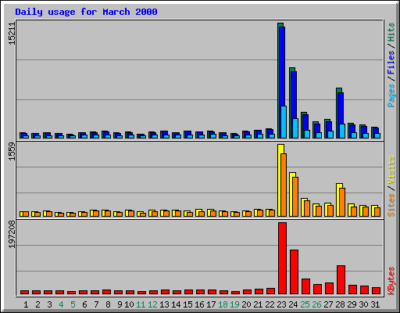The image size is (400, 313).
Task: Click the red KBytes bar for day 25
Action: (x=305, y=286)
